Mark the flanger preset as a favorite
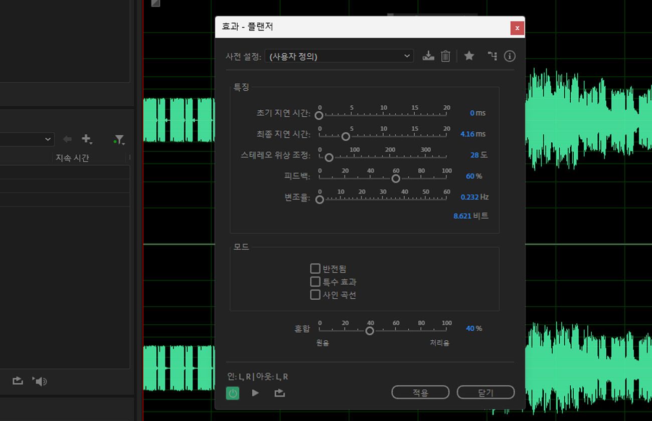Image resolution: width=652 pixels, height=421 pixels. coord(469,56)
